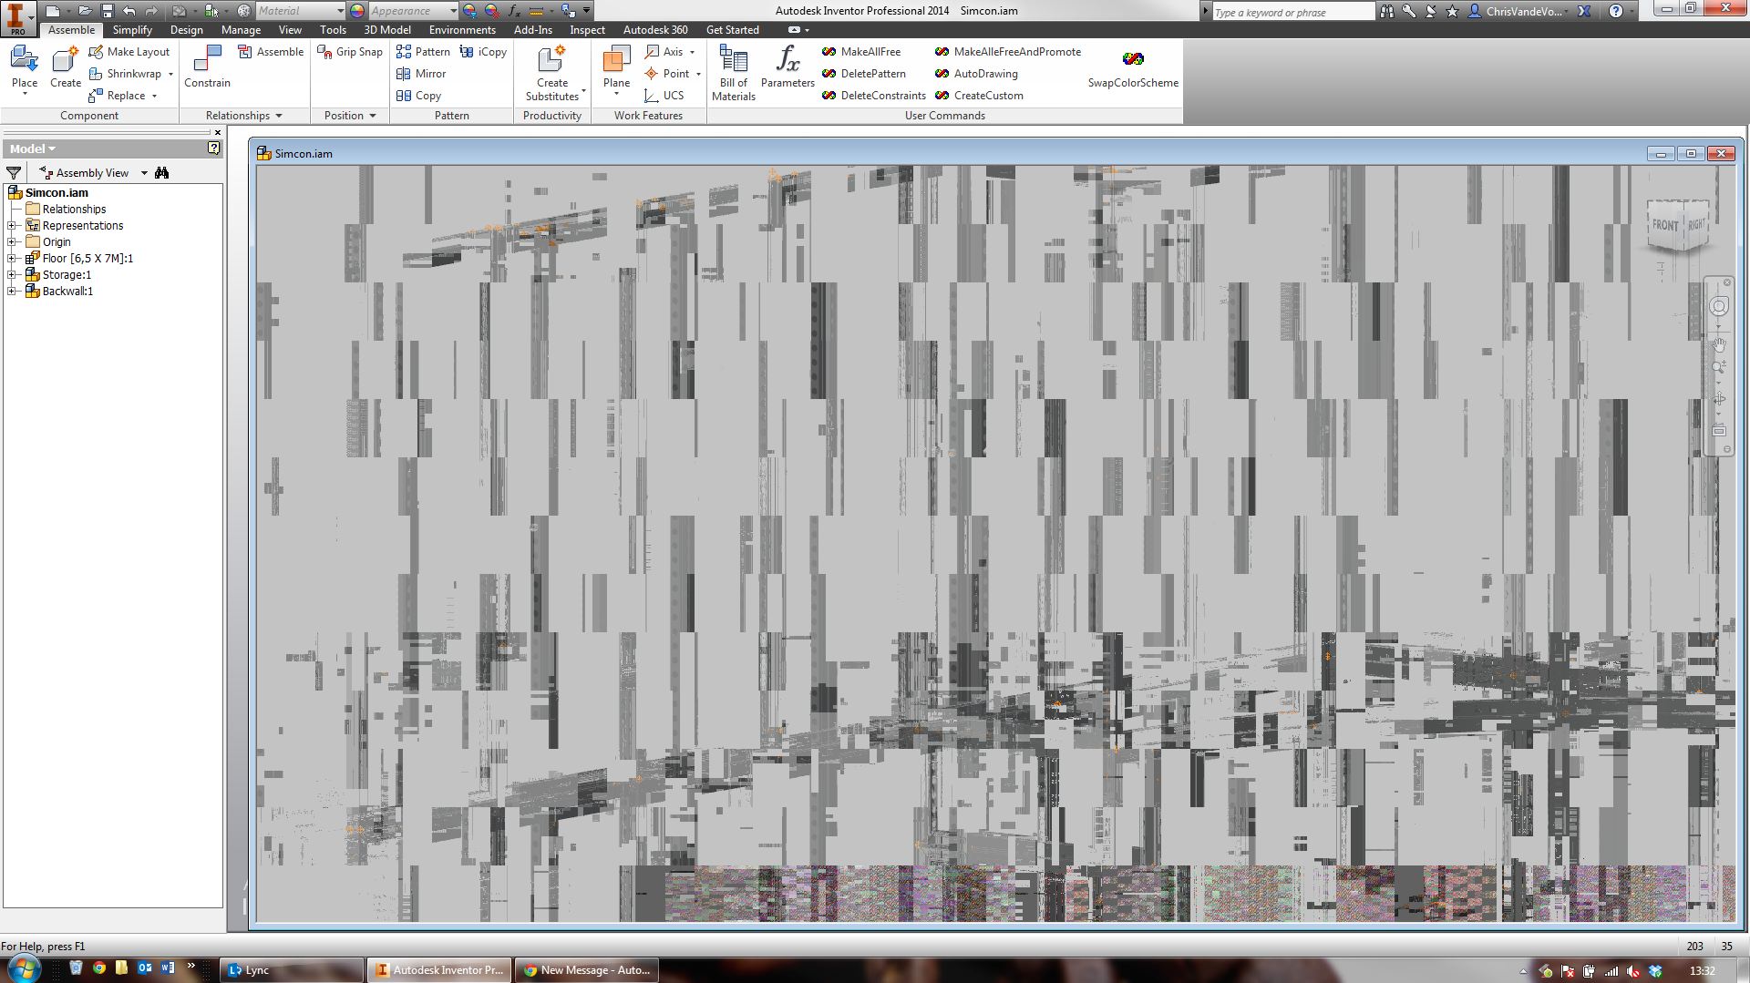Open the Assembly View dropdown

[143, 172]
